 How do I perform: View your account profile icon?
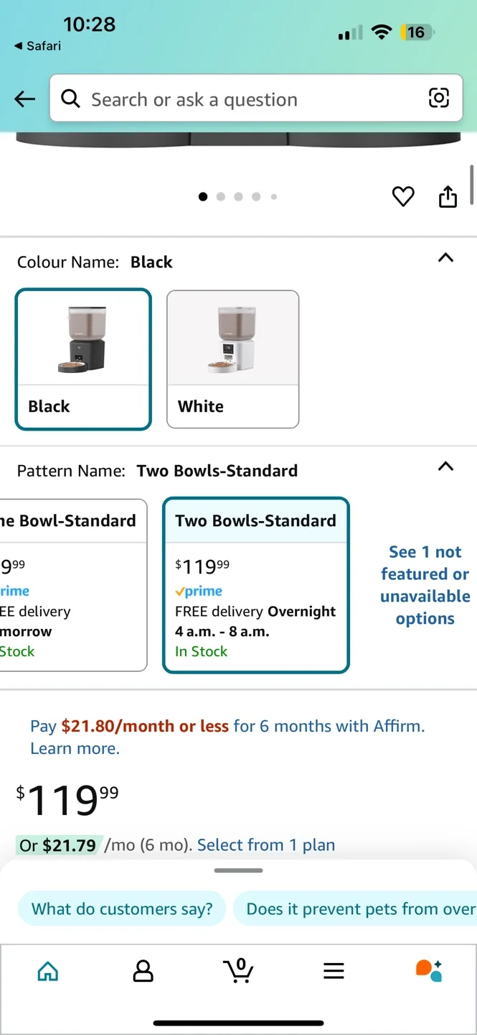[143, 971]
